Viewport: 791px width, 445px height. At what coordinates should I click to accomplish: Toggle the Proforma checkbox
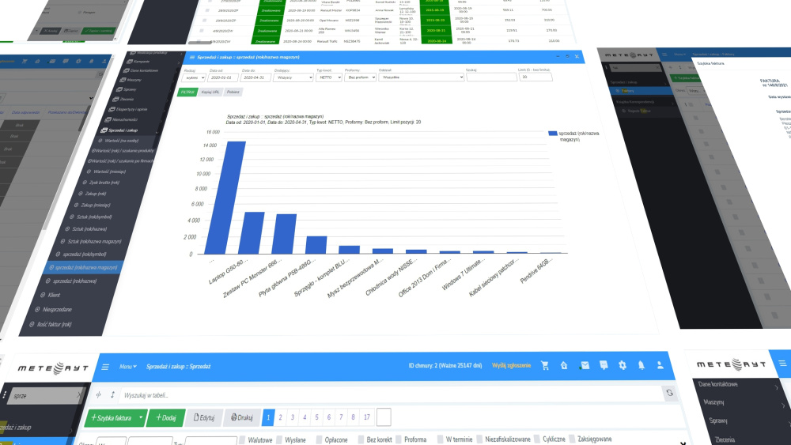point(399,439)
